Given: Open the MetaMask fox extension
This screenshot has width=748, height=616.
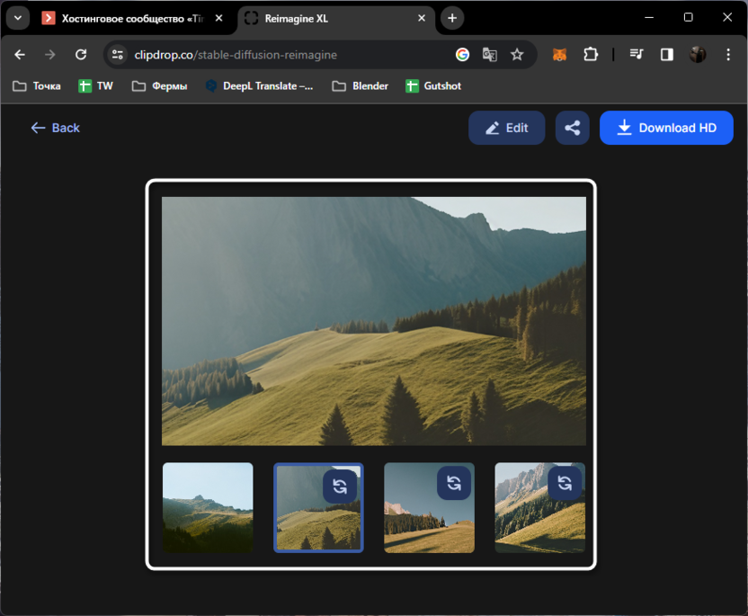Looking at the screenshot, I should (559, 55).
